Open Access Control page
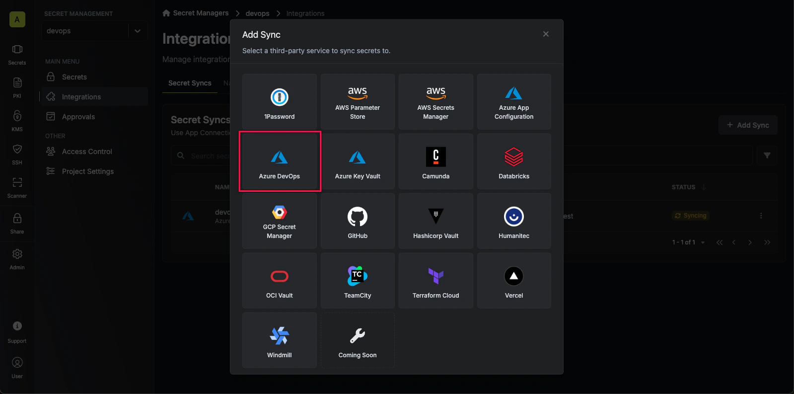 94,152
